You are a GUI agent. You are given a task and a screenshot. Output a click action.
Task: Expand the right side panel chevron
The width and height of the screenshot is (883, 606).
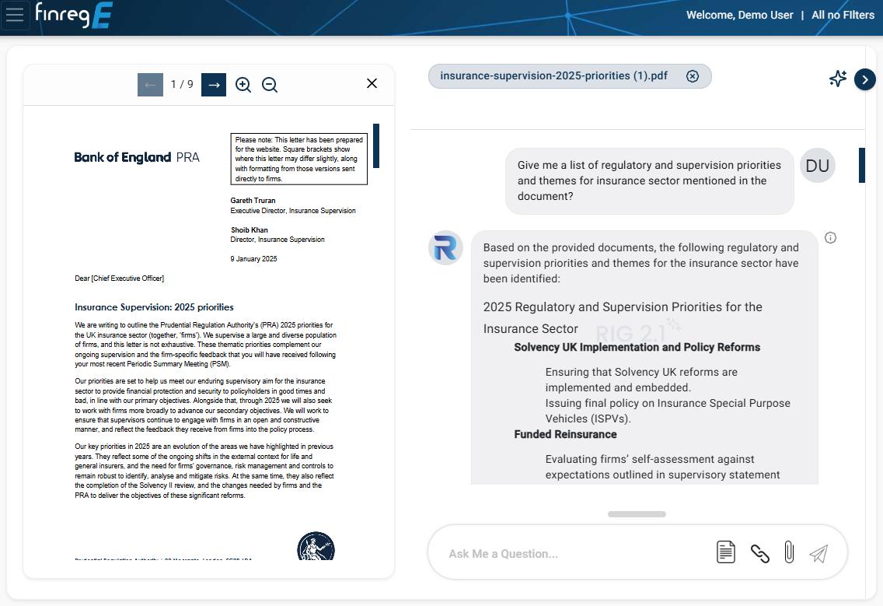tap(865, 79)
